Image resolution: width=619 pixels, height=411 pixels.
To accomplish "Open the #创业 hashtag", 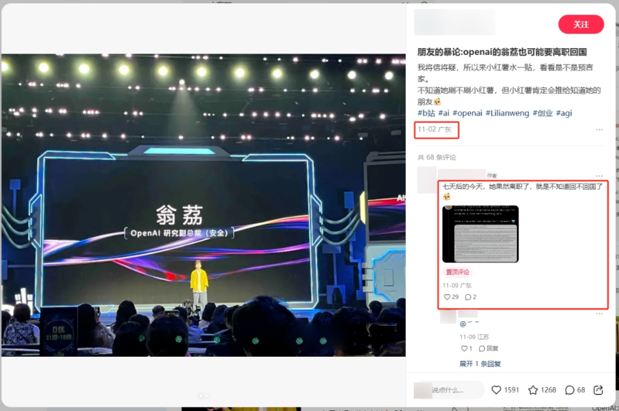I will point(543,113).
